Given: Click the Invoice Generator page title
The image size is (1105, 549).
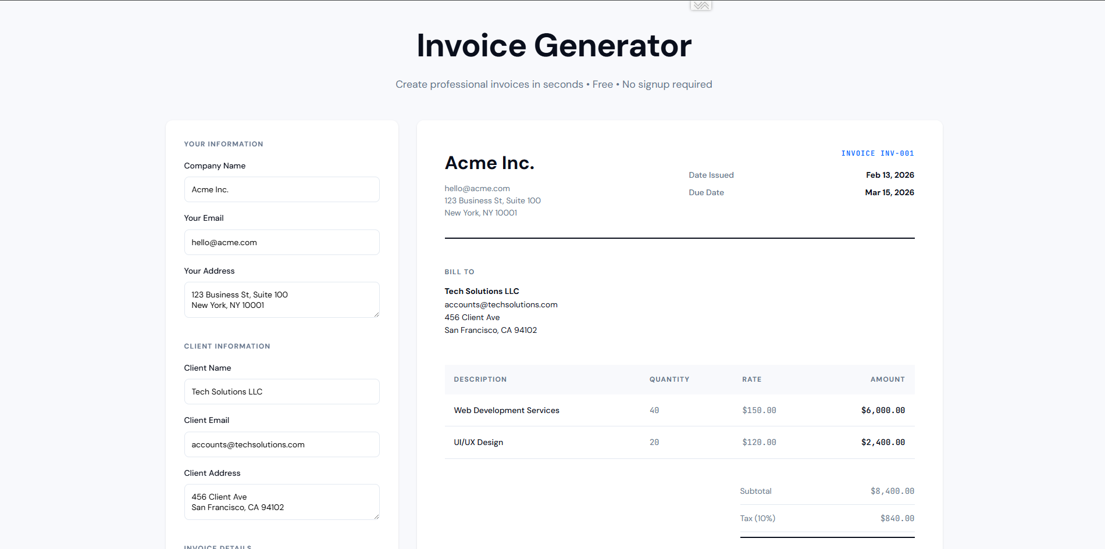Looking at the screenshot, I should tap(552, 45).
